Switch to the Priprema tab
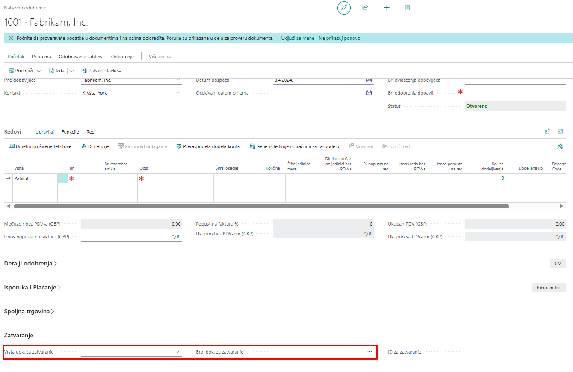Viewport: 573px width, 372px height. pyautogui.click(x=41, y=57)
